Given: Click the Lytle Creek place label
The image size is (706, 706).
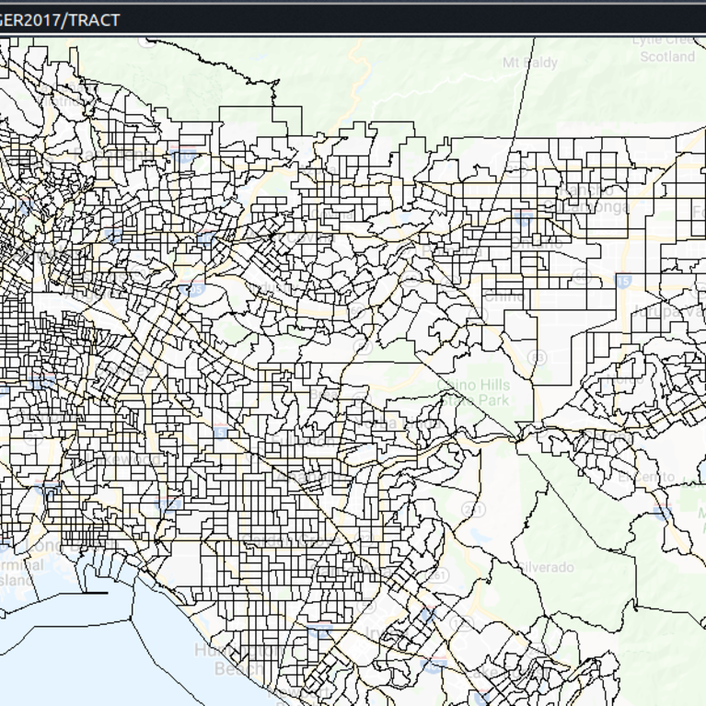Looking at the screenshot, I should (x=666, y=41).
